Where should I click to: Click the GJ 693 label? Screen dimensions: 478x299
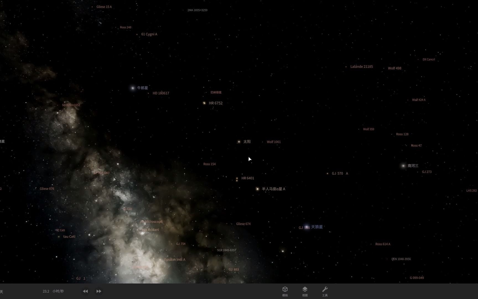pos(234,270)
